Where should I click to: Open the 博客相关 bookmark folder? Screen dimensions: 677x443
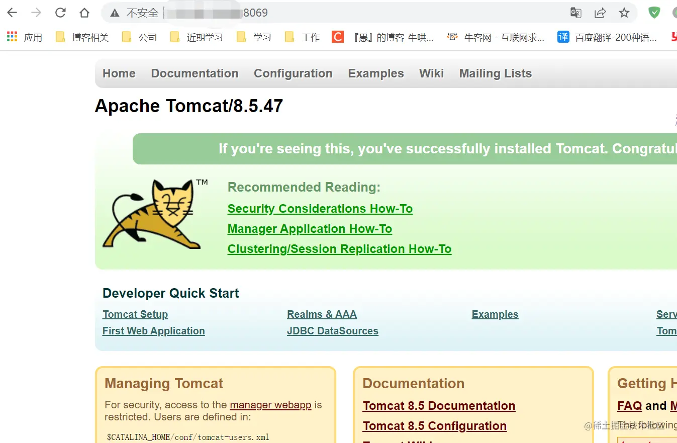(82, 37)
